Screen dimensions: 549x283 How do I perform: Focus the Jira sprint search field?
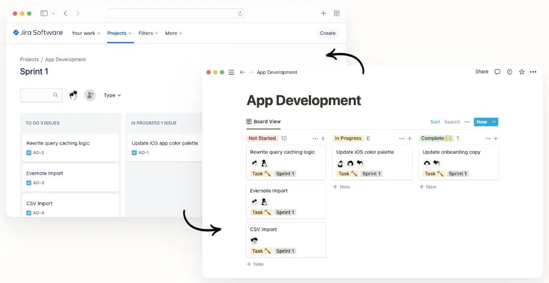click(x=41, y=95)
